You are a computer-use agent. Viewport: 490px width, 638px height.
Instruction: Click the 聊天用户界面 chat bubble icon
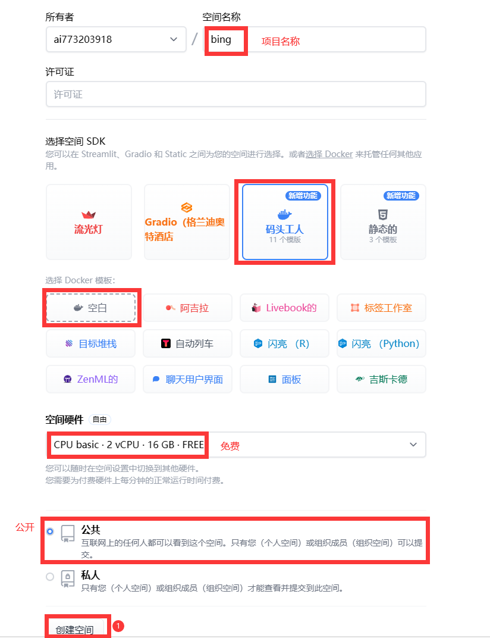pyautogui.click(x=156, y=379)
